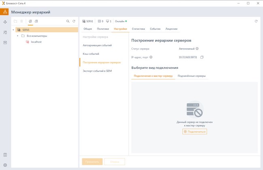Maximize the Блокхост-Сеть 4 window
The height and width of the screenshot is (170, 263).
point(248,3)
